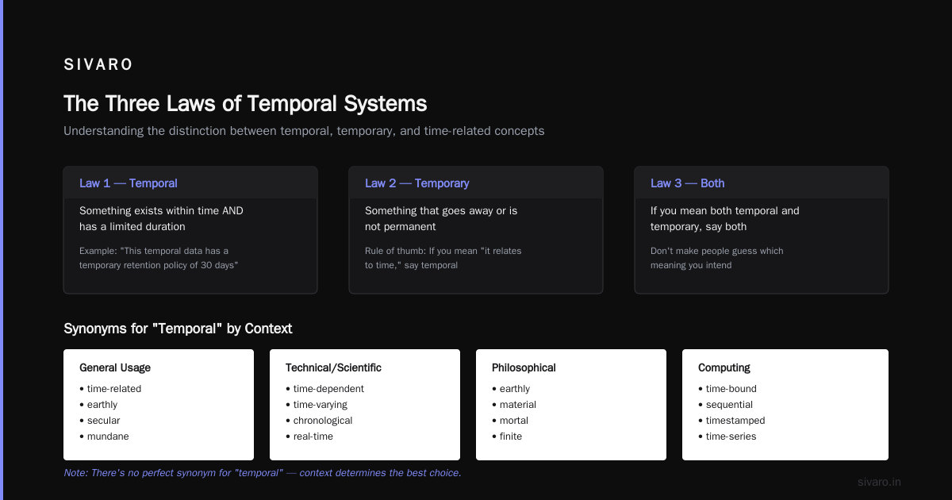
Task: Click "Something exists within time AND" description
Action: 161,219
